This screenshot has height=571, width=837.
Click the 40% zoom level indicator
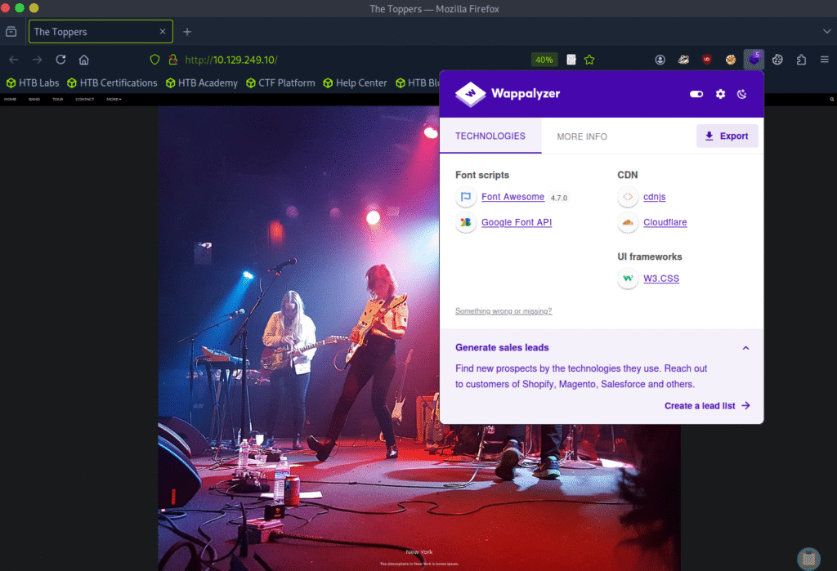(x=544, y=60)
